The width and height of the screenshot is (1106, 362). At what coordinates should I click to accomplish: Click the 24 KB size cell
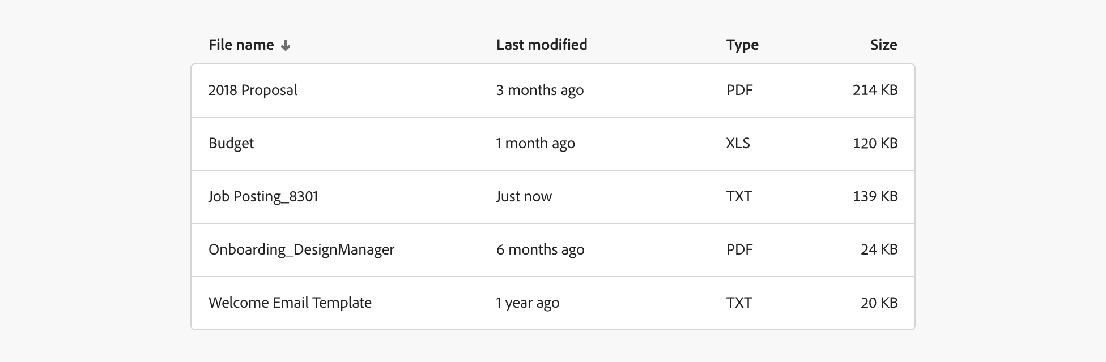(x=879, y=250)
